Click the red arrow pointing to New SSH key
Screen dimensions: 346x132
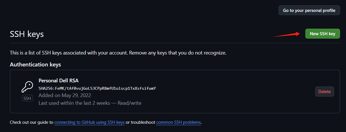pos(287,34)
